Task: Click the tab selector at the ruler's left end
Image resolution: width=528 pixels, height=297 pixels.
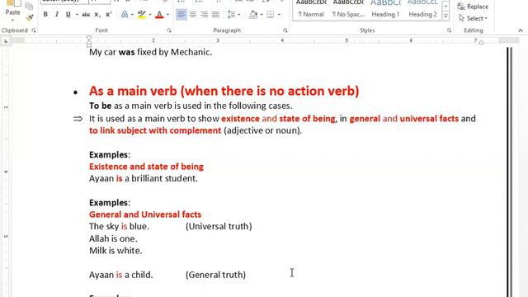Action: pyautogui.click(x=6, y=41)
